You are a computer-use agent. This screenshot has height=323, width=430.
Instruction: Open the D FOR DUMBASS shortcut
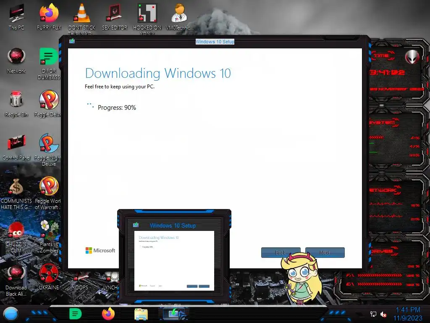point(49,63)
